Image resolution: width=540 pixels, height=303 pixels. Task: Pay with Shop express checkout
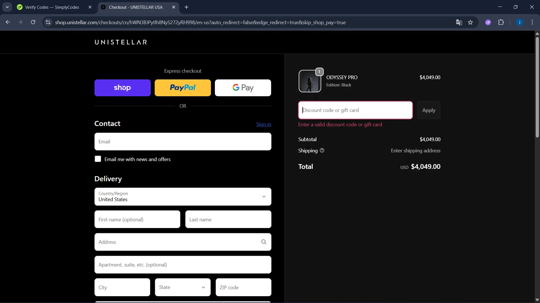(x=122, y=88)
